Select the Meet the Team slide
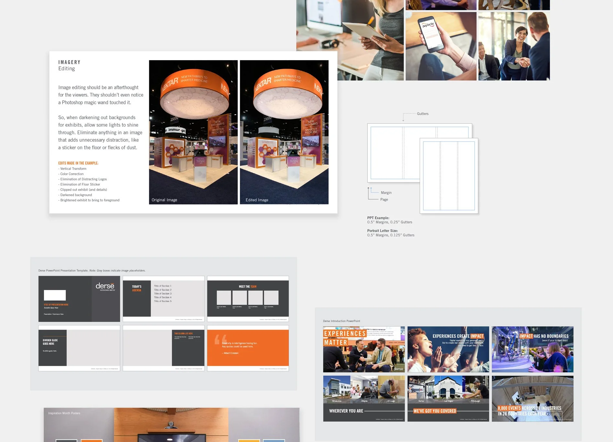This screenshot has width=613, height=442. coord(248,299)
